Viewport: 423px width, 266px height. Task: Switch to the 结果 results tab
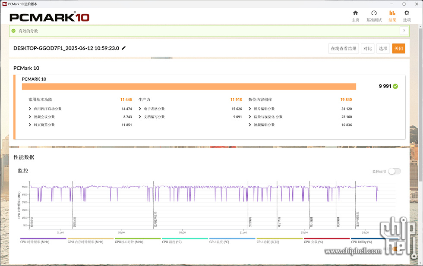(x=392, y=16)
